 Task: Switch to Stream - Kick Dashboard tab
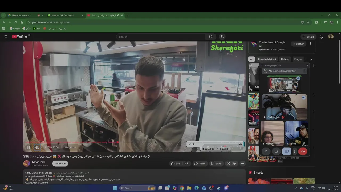coord(65,15)
